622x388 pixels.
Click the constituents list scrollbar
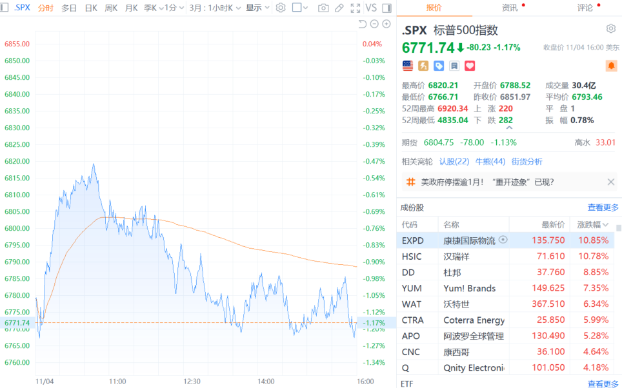618,228
